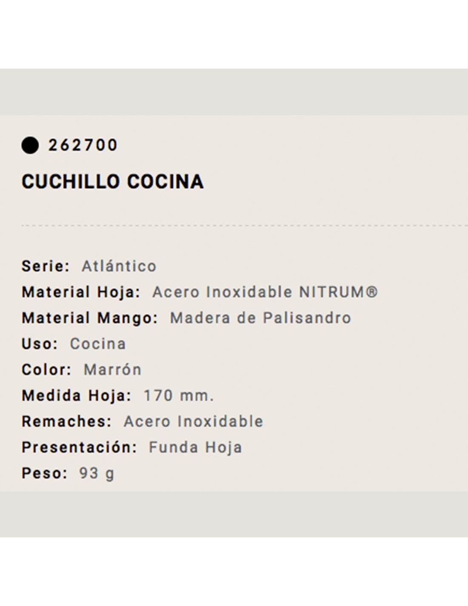The height and width of the screenshot is (606, 468).
Task: Select the Funda Hoja value
Action: (x=195, y=447)
